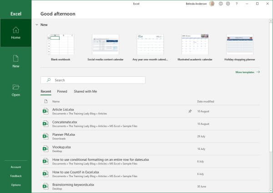Open the New page from the sidebar icon

tap(15, 59)
